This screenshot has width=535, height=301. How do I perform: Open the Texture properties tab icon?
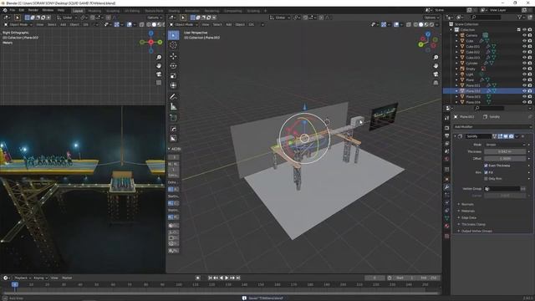[447, 236]
